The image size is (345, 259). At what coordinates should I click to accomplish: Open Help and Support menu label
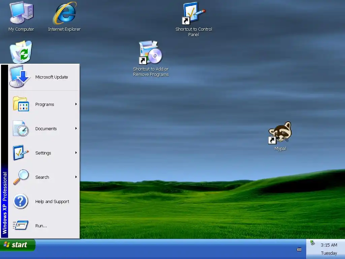click(52, 202)
